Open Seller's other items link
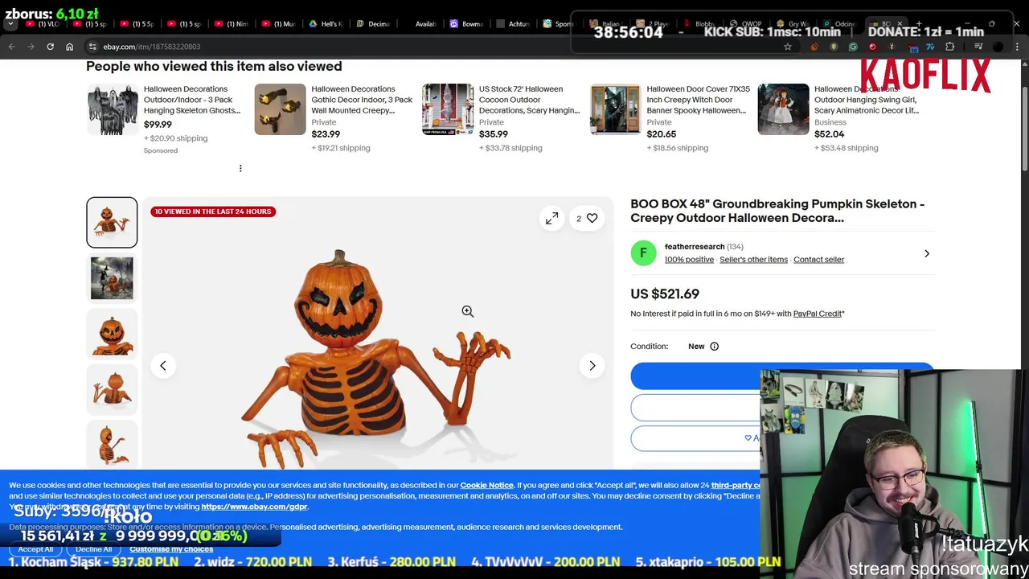The height and width of the screenshot is (579, 1029). (x=753, y=260)
